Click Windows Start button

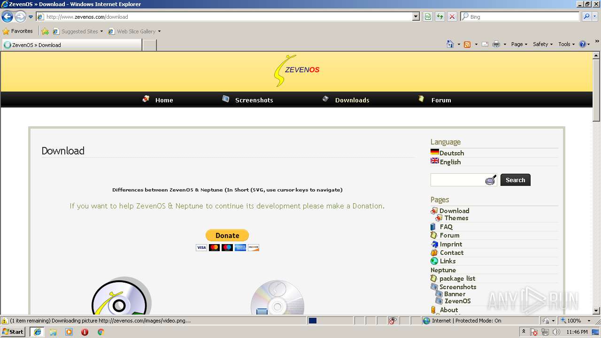(13, 332)
